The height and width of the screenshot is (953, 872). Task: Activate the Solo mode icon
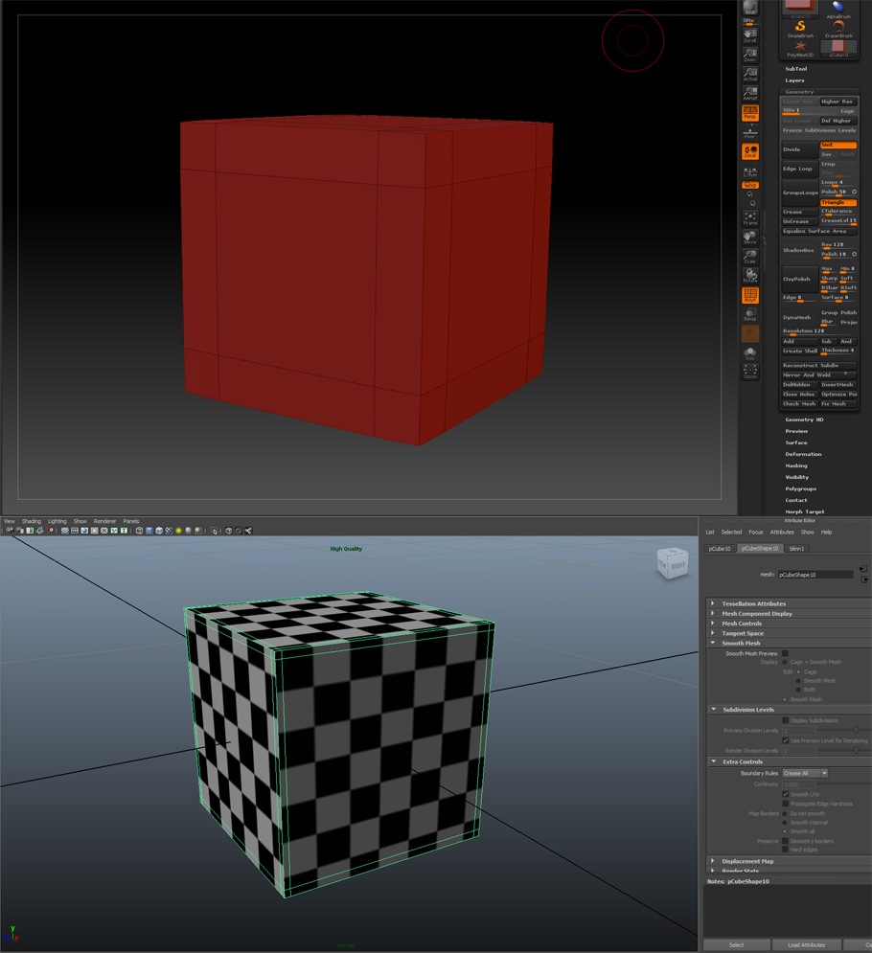(x=749, y=354)
